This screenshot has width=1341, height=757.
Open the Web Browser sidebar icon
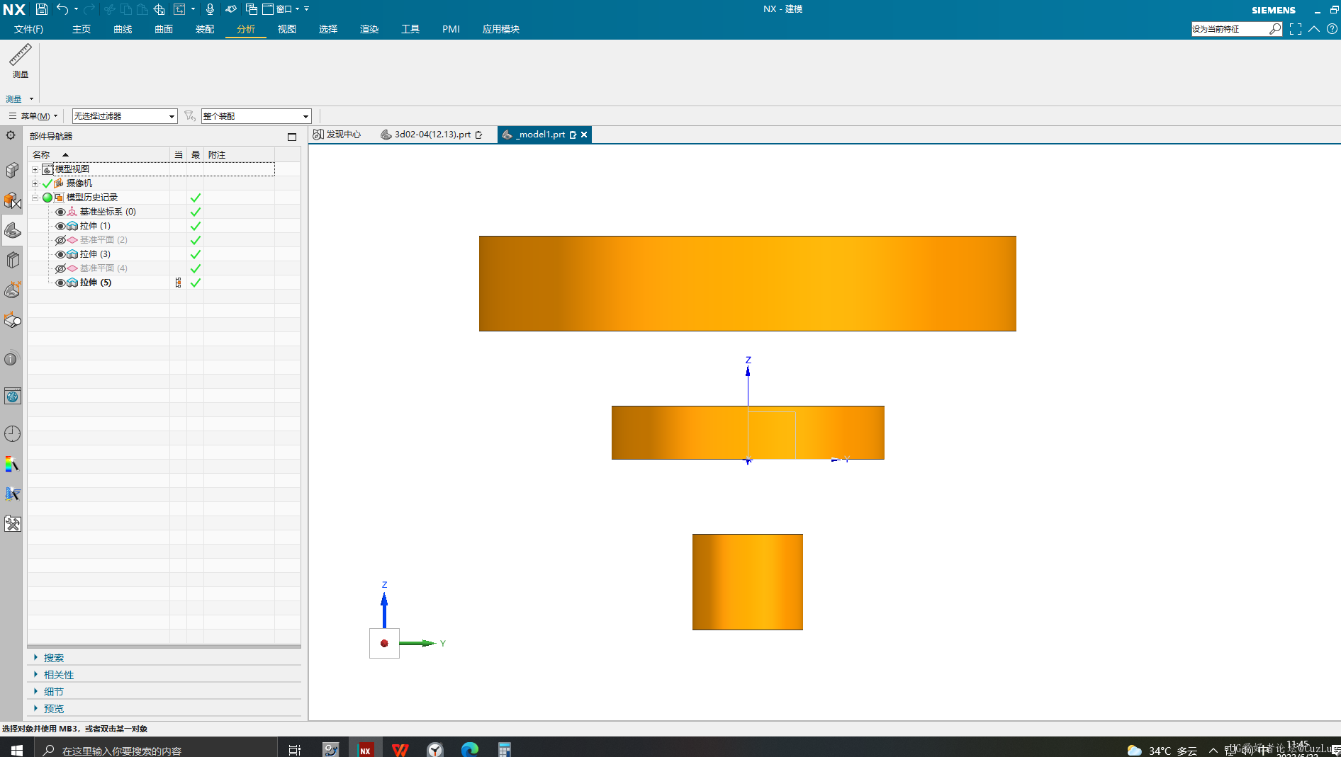pos(12,396)
